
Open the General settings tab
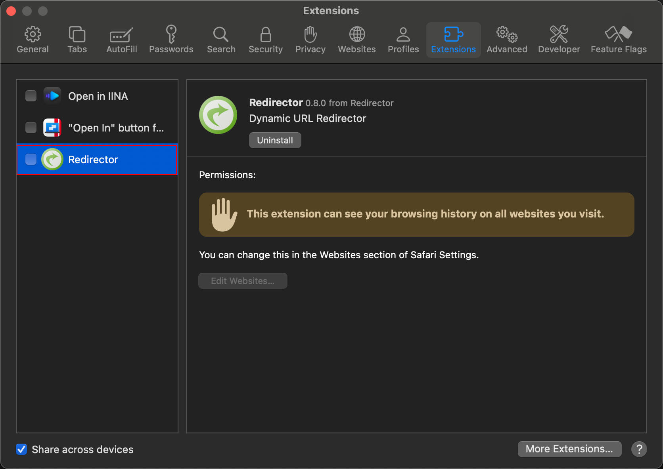[33, 40]
